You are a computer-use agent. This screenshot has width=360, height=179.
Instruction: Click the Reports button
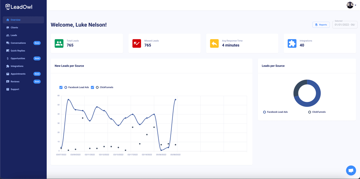321,25
